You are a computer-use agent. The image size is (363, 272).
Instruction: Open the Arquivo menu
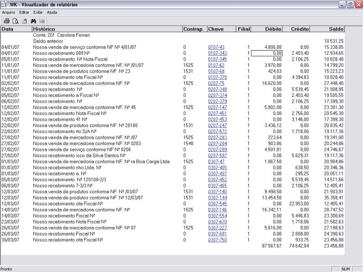click(x=8, y=11)
